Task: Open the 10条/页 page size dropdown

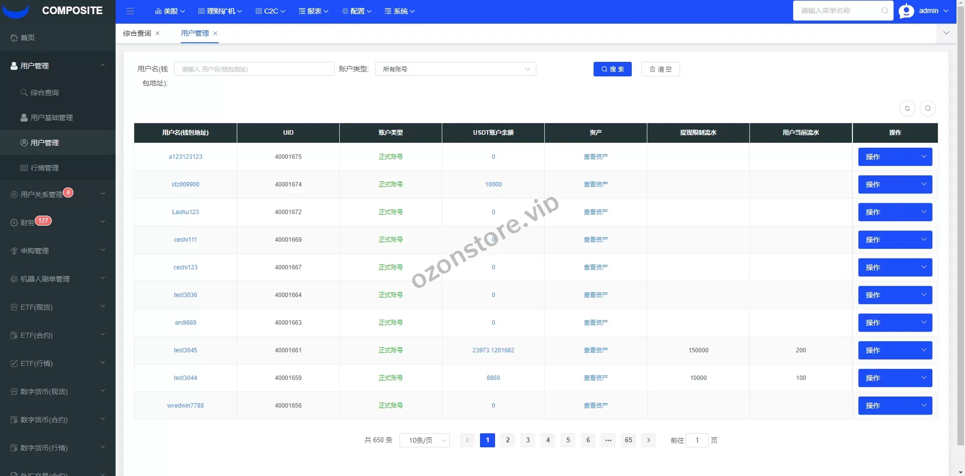Action: (x=424, y=440)
